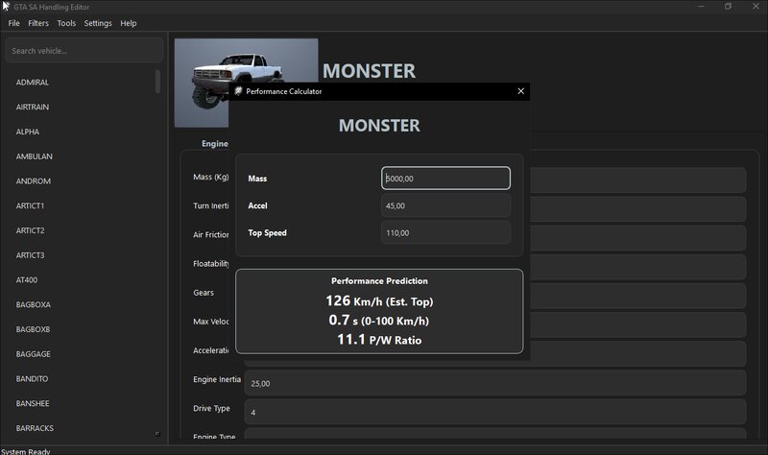
Task: Select ARTICT3 in the vehicle list
Action: click(30, 255)
